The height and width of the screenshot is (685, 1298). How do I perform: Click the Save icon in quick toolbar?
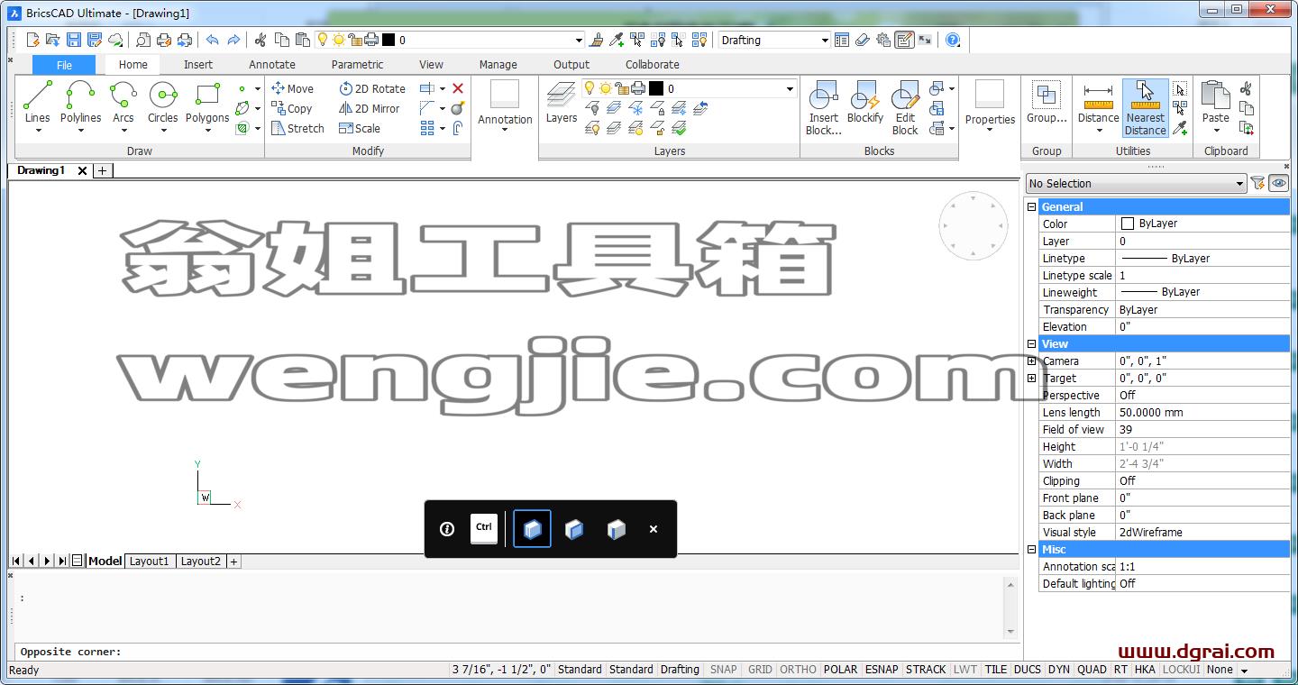tap(74, 40)
